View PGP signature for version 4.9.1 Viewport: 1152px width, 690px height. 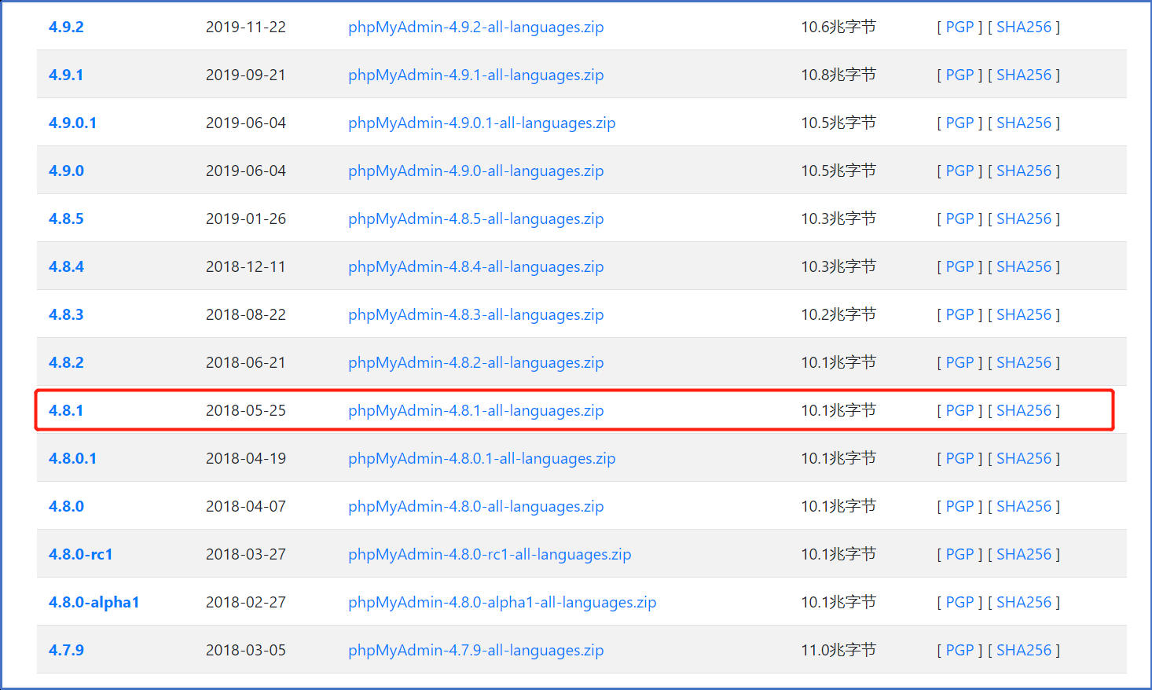959,75
